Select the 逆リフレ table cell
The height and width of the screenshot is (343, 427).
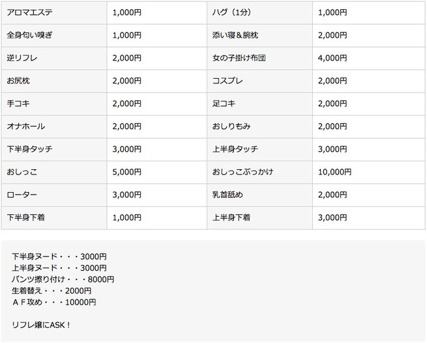tap(22, 58)
